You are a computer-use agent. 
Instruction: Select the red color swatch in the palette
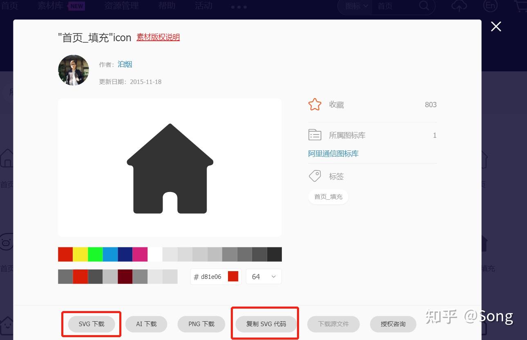click(65, 254)
